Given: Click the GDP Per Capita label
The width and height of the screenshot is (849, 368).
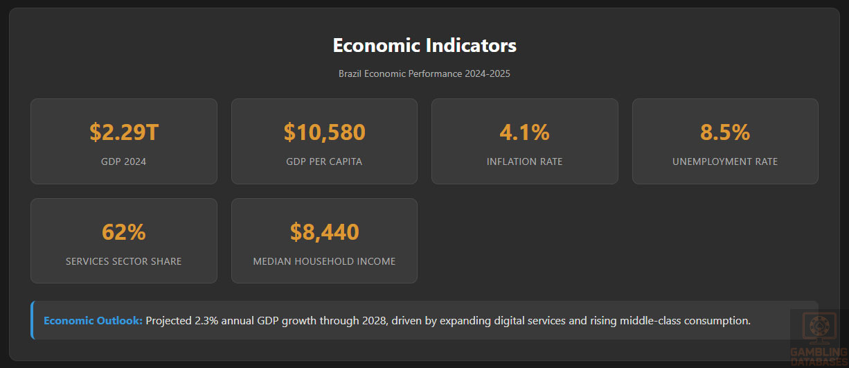Looking at the screenshot, I should coord(324,162).
